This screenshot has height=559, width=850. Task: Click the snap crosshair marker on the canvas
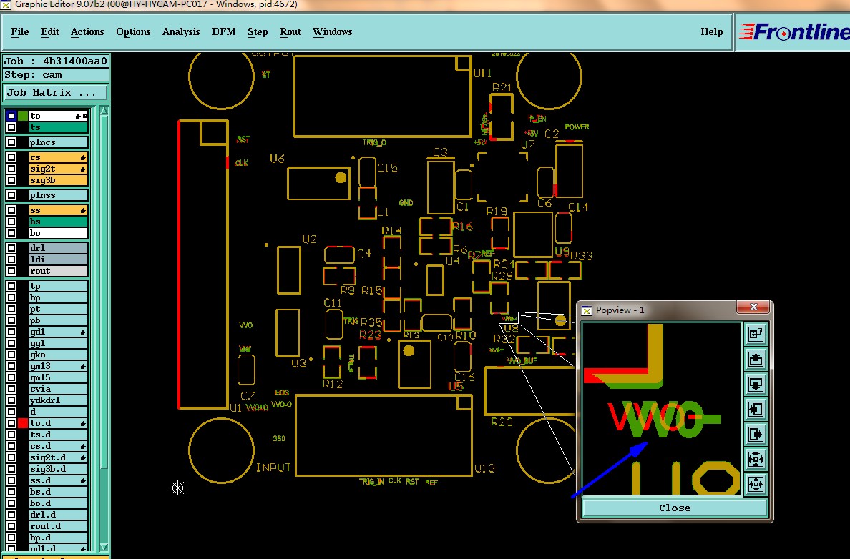[178, 488]
